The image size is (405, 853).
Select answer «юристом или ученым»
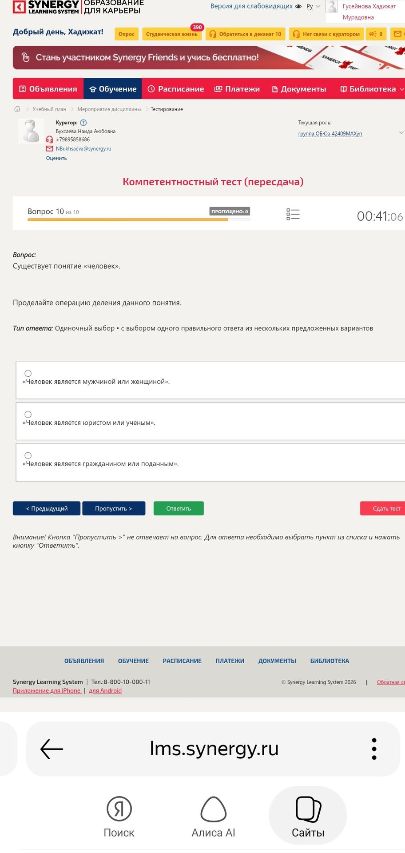28,414
